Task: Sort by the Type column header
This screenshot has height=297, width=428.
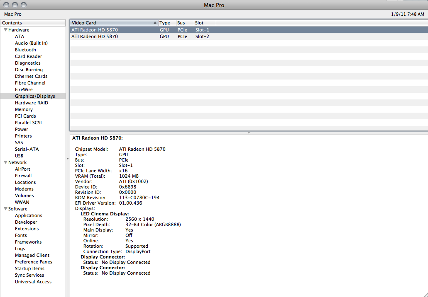Action: tap(167, 23)
